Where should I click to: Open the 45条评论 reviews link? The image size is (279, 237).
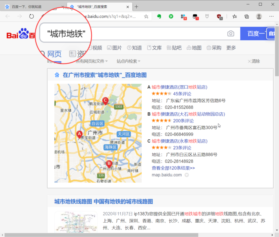(182, 94)
